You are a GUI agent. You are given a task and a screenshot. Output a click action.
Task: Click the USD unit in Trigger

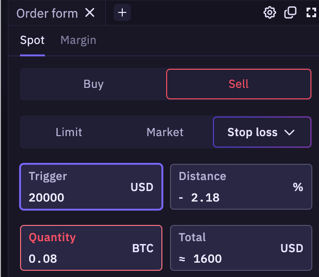pos(142,187)
